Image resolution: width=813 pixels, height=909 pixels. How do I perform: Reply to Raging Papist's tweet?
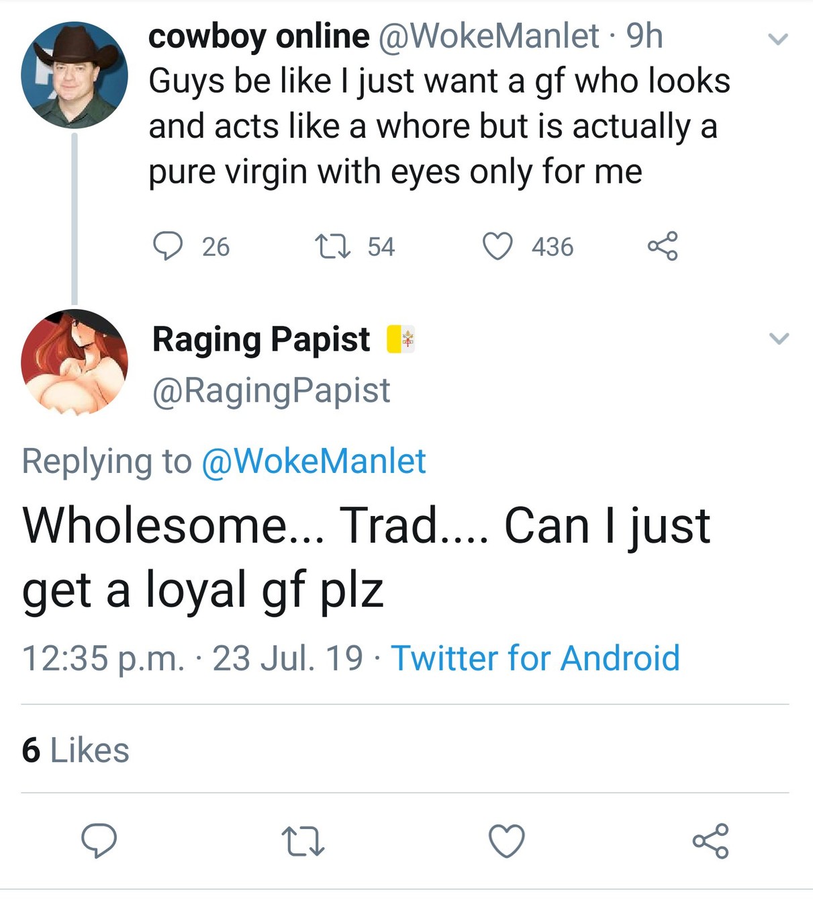coord(99,840)
